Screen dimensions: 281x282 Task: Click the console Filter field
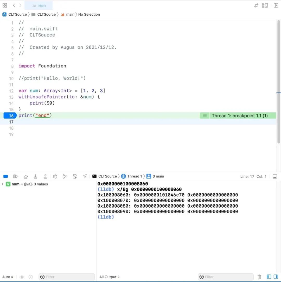click(x=226, y=277)
